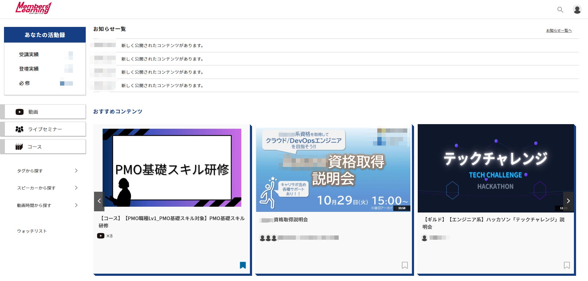Click the books icon beside コース
The height and width of the screenshot is (281, 588).
click(19, 147)
